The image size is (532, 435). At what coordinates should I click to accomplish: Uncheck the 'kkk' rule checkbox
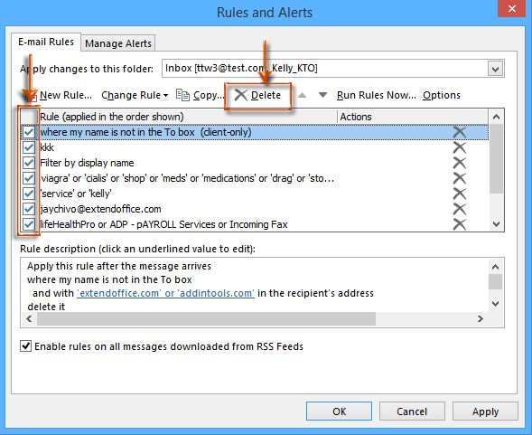pos(29,147)
